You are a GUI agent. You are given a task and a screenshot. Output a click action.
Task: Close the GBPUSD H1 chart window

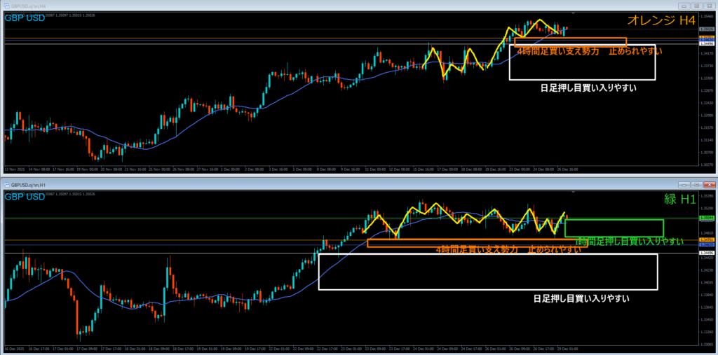[710, 185]
